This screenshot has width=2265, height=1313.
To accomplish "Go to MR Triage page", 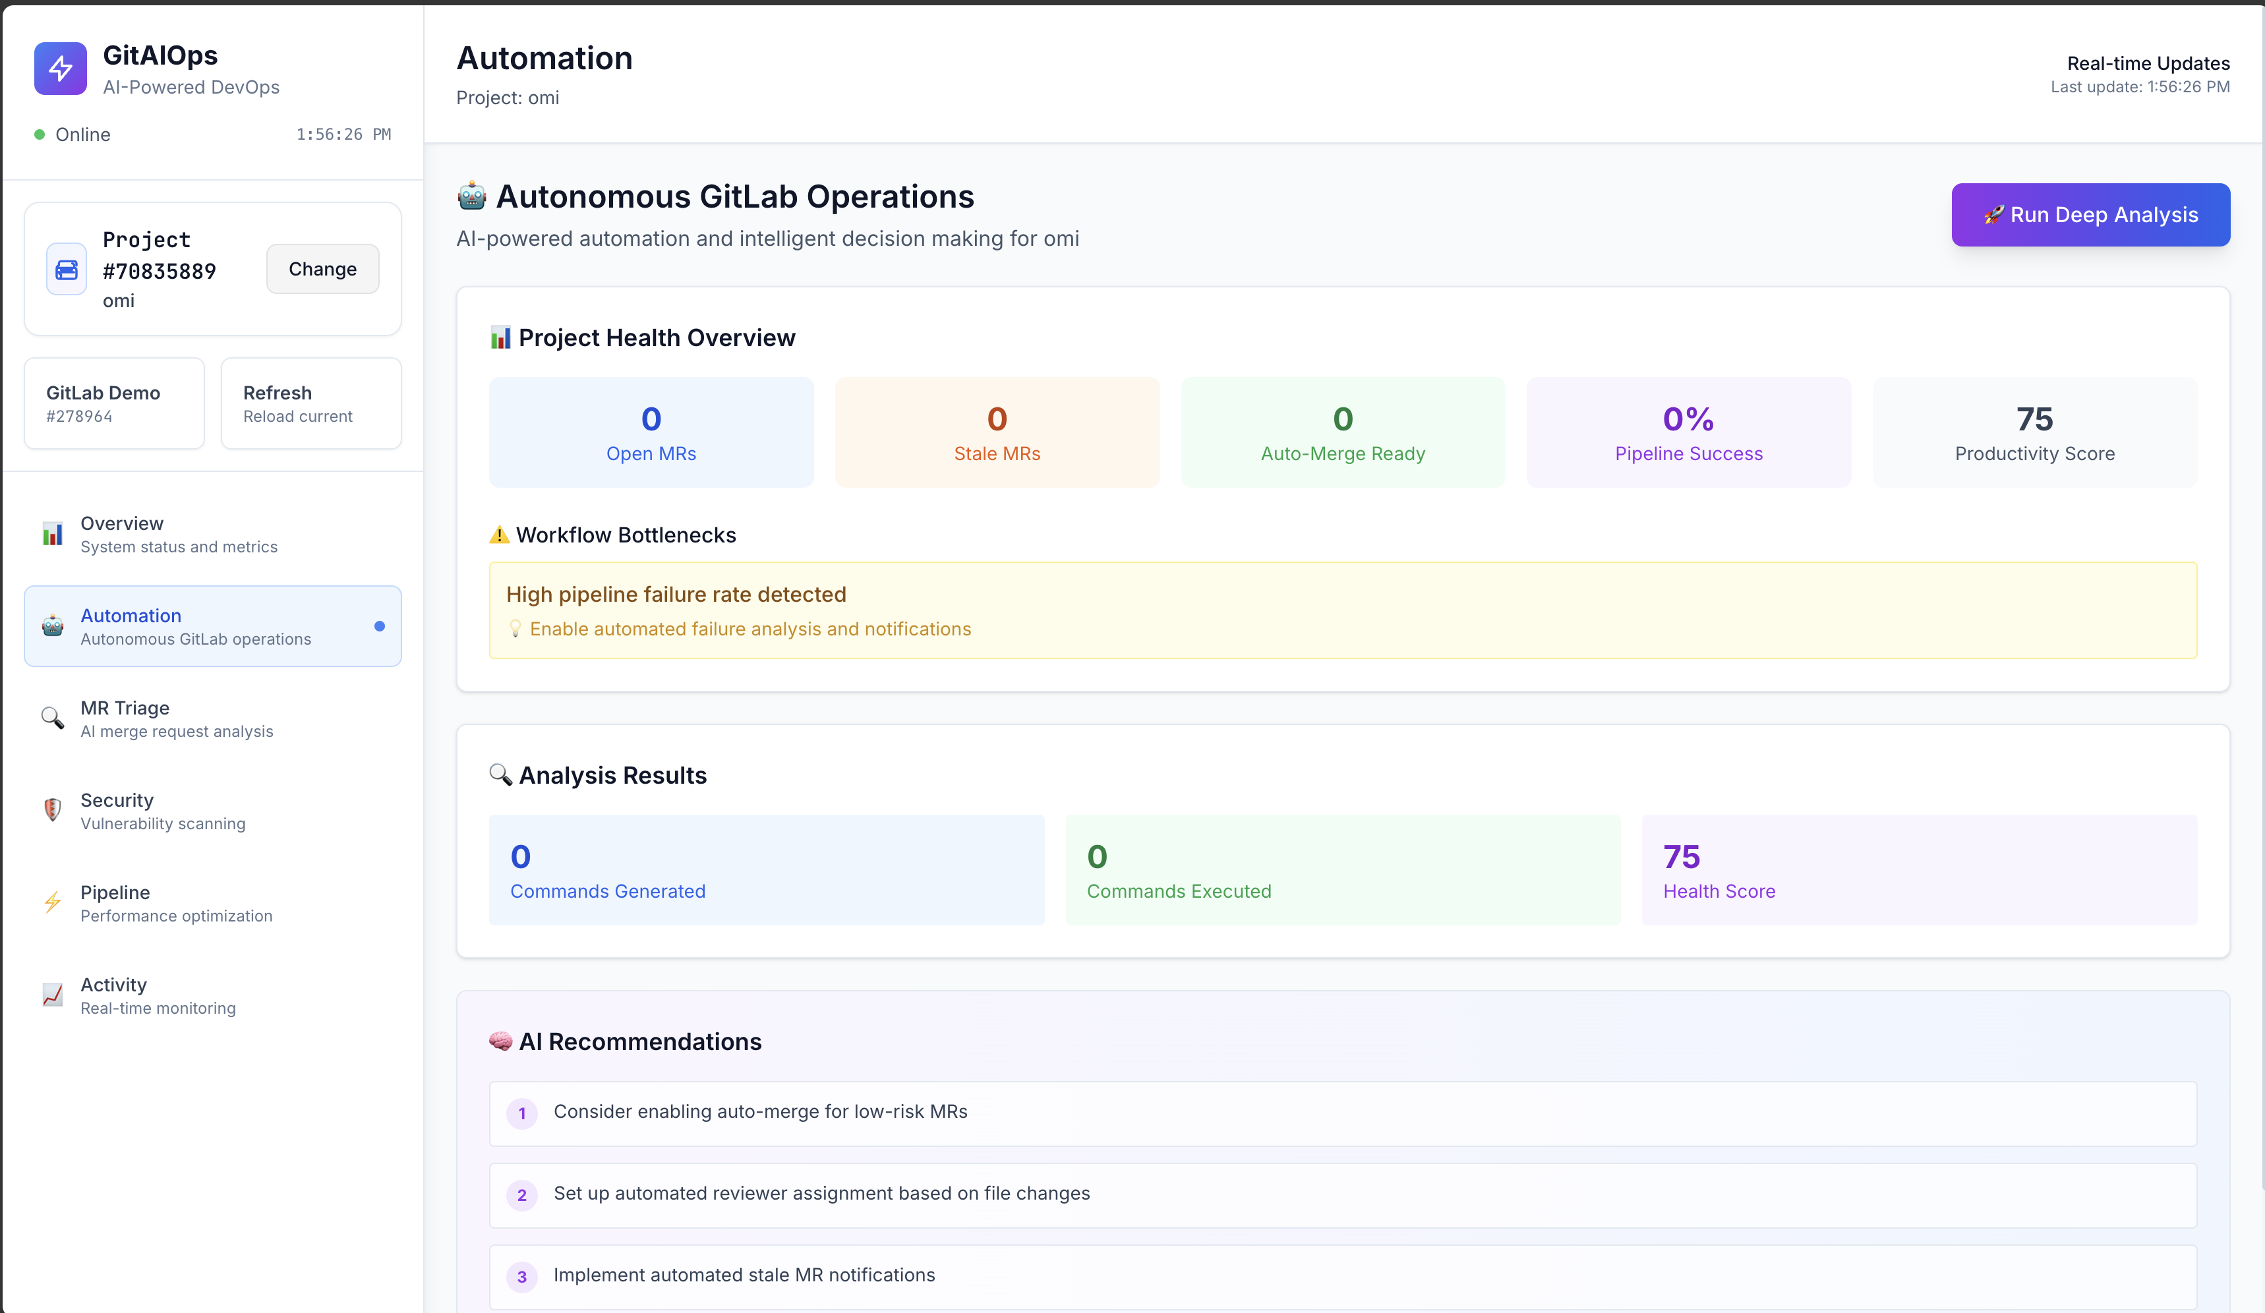I will tap(176, 718).
